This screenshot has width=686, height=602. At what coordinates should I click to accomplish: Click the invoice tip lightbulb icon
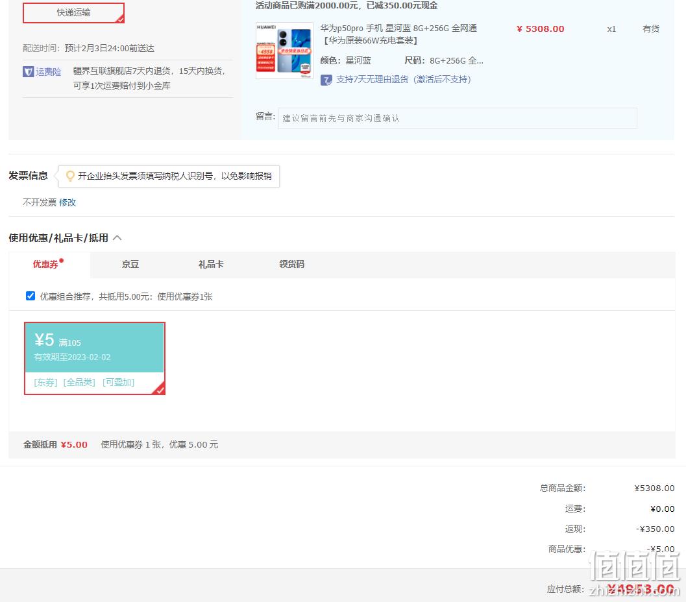(x=69, y=176)
